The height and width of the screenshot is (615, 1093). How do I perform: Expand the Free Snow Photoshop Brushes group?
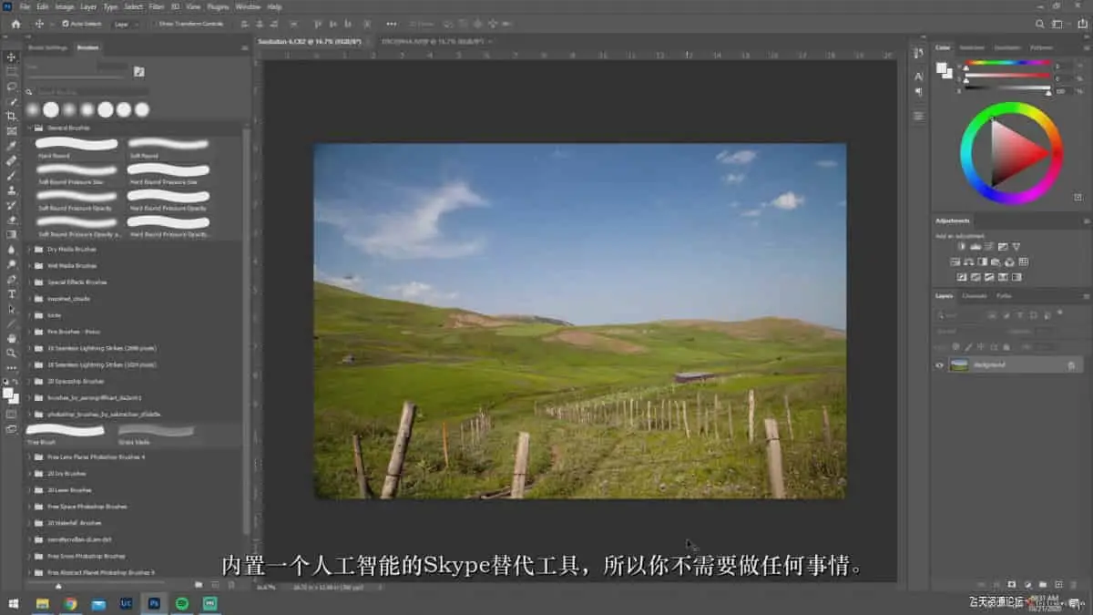(28, 556)
